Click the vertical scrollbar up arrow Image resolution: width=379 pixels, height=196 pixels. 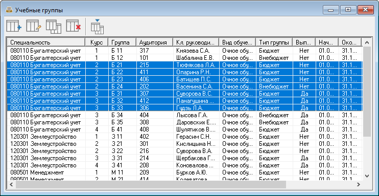[x=367, y=42]
